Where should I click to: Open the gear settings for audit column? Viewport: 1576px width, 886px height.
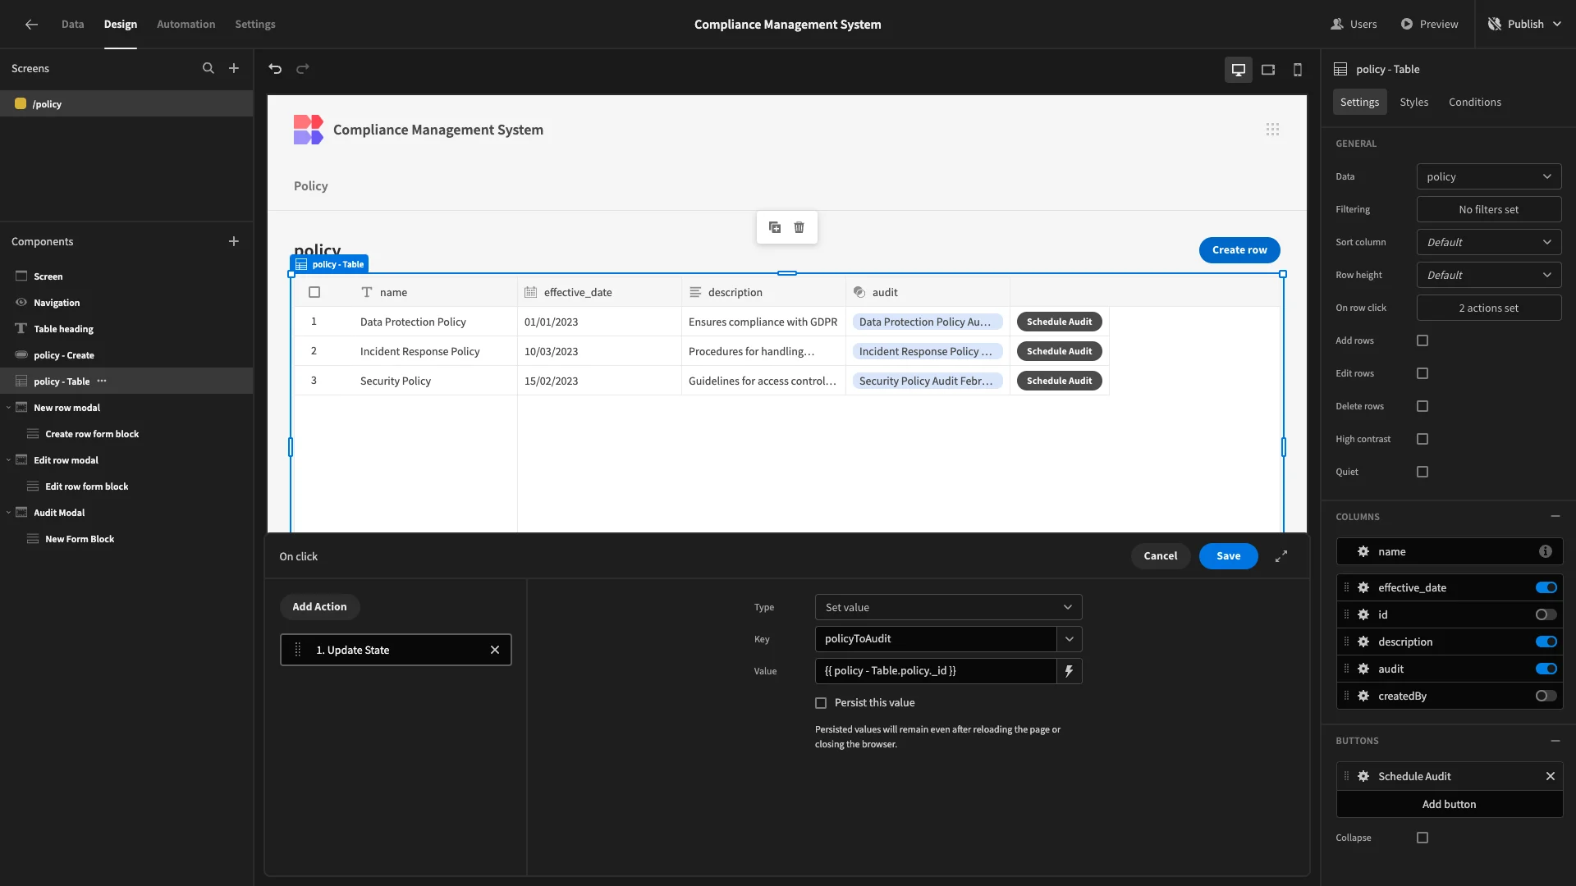coord(1363,669)
